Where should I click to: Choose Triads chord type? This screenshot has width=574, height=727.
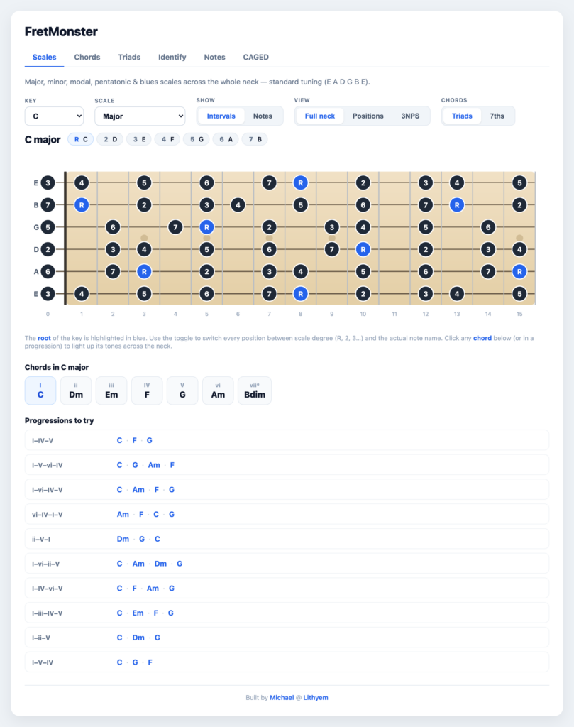coord(462,116)
